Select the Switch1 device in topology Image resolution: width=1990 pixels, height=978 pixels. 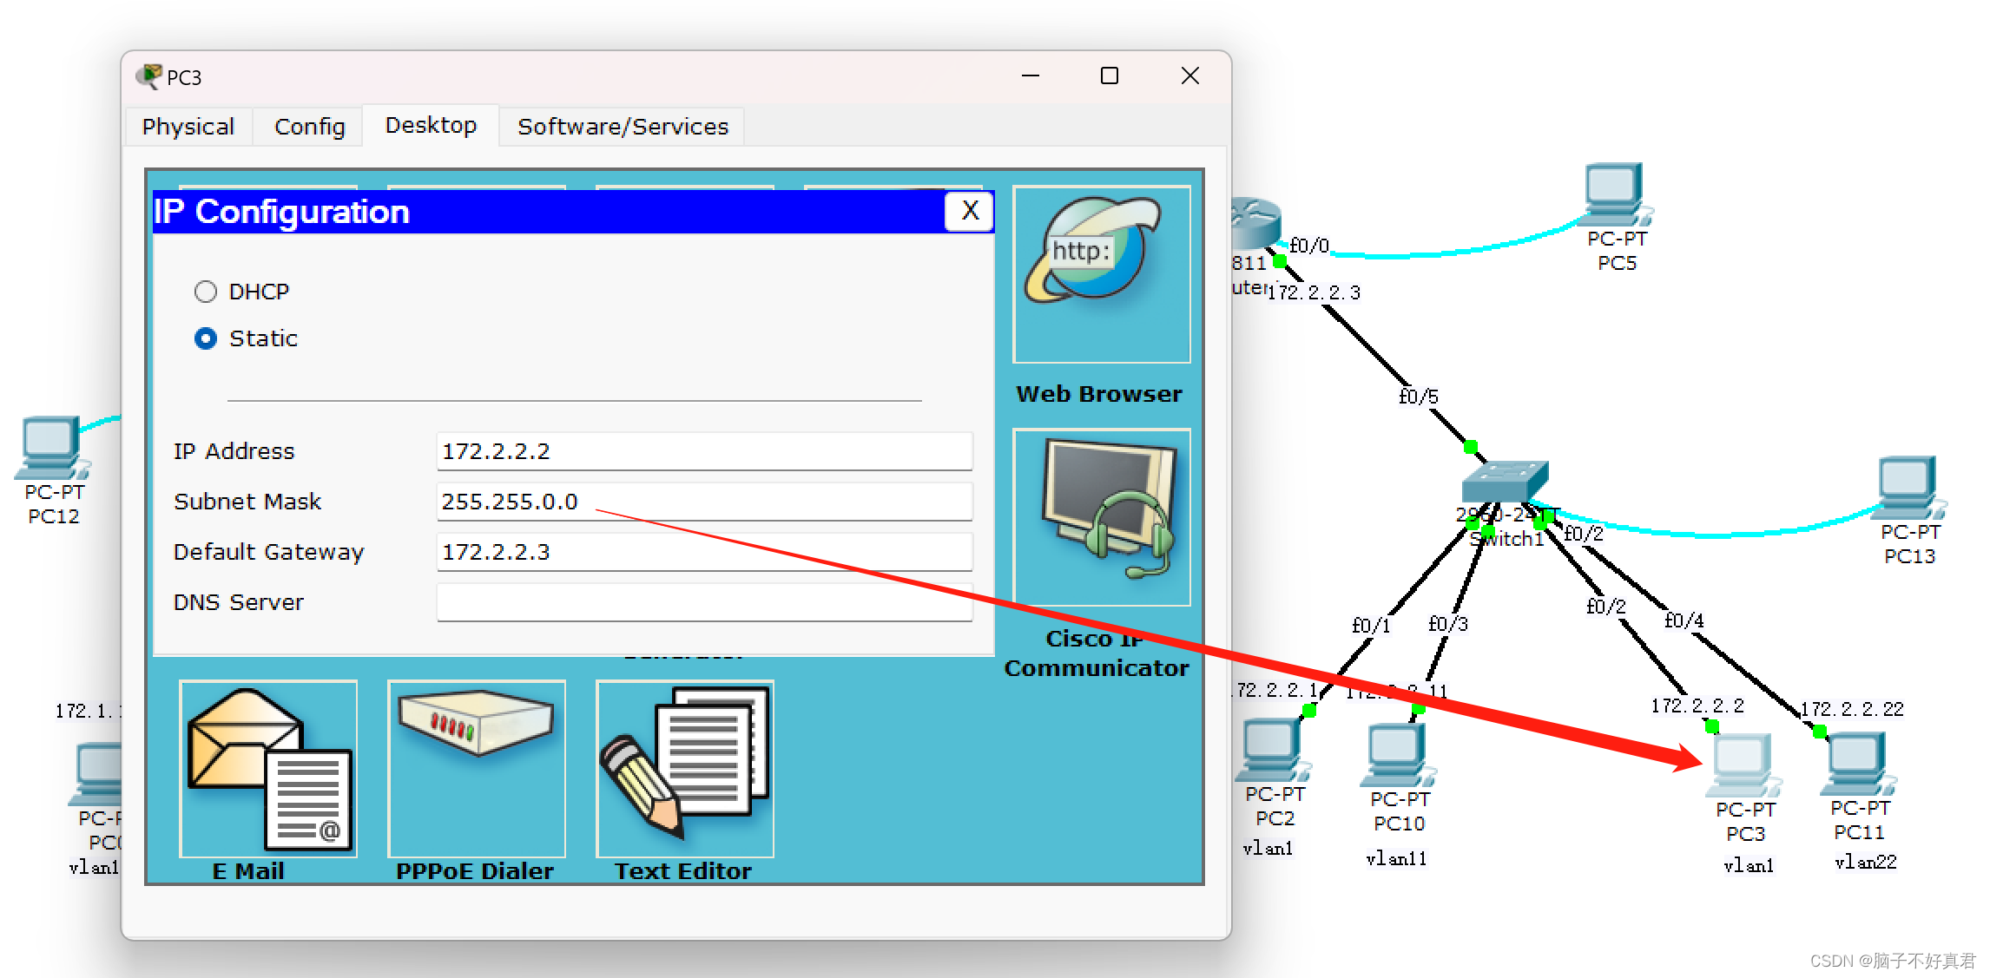pyautogui.click(x=1505, y=481)
